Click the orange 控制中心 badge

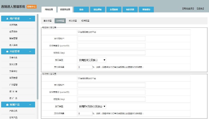(x=31, y=7)
